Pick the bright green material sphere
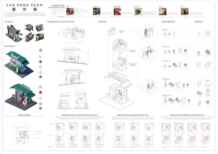Viewport: 218px width, 154px height. point(41,50)
